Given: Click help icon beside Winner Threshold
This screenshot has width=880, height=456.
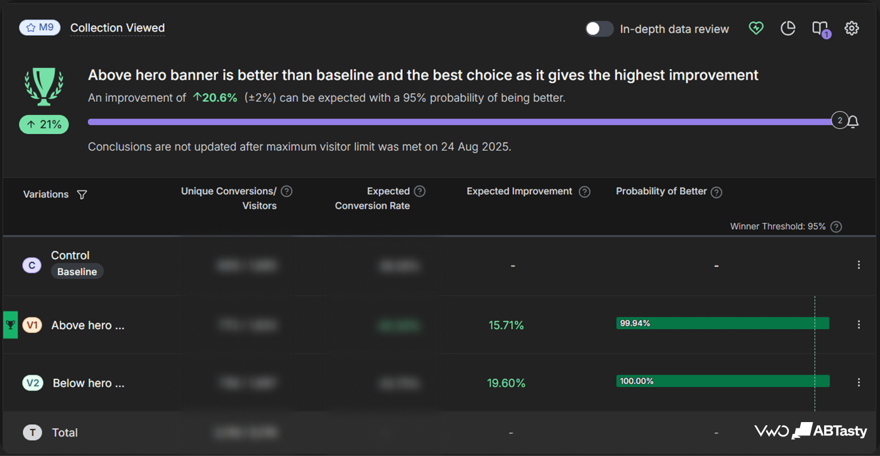Looking at the screenshot, I should (x=836, y=227).
